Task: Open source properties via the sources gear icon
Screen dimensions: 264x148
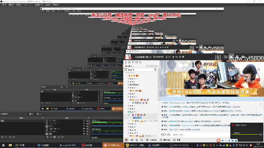Action: pos(54,137)
